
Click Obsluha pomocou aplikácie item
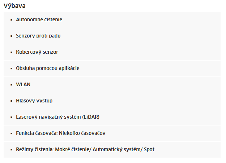pyautogui.click(x=112, y=69)
